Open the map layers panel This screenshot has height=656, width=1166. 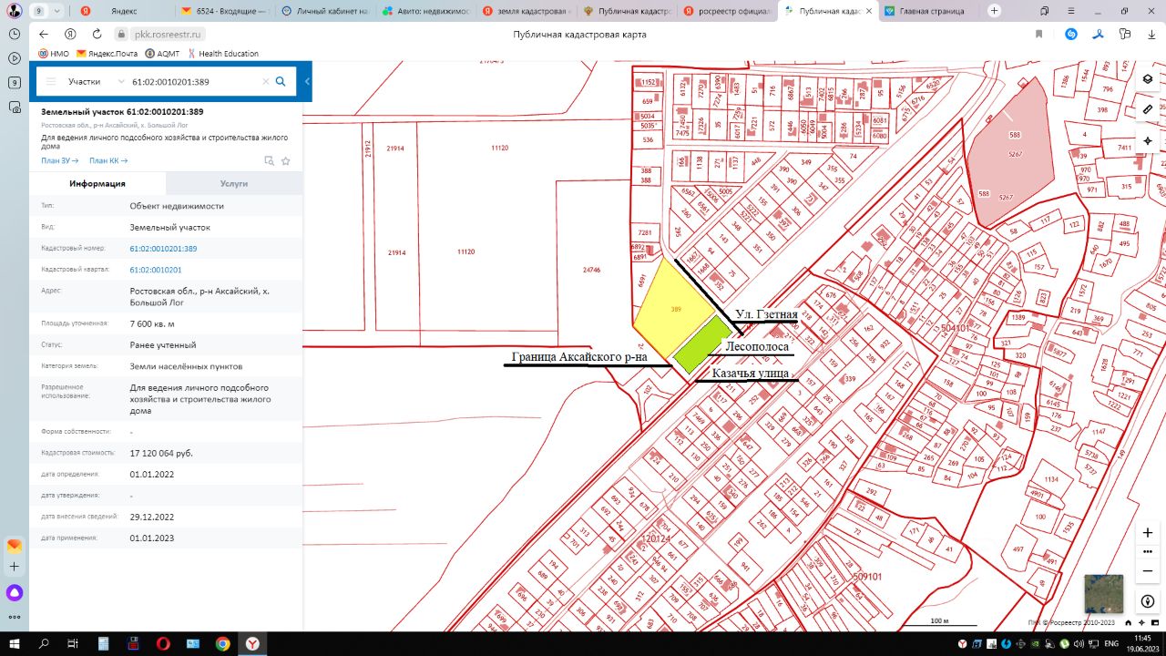click(x=1147, y=78)
